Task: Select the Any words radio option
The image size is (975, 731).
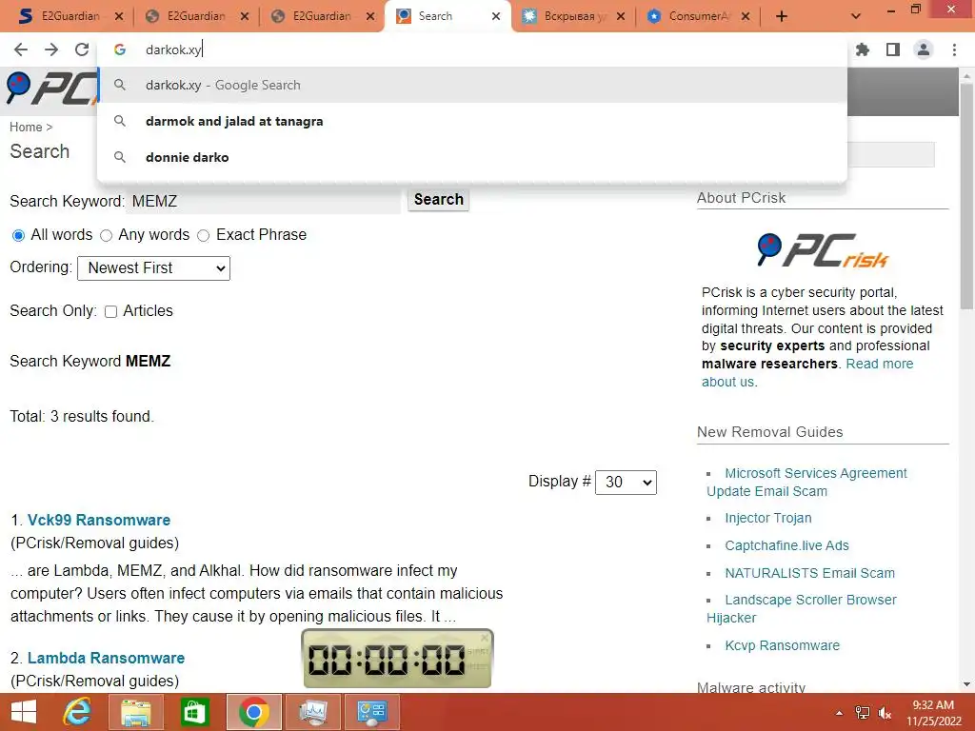Action: click(x=107, y=236)
